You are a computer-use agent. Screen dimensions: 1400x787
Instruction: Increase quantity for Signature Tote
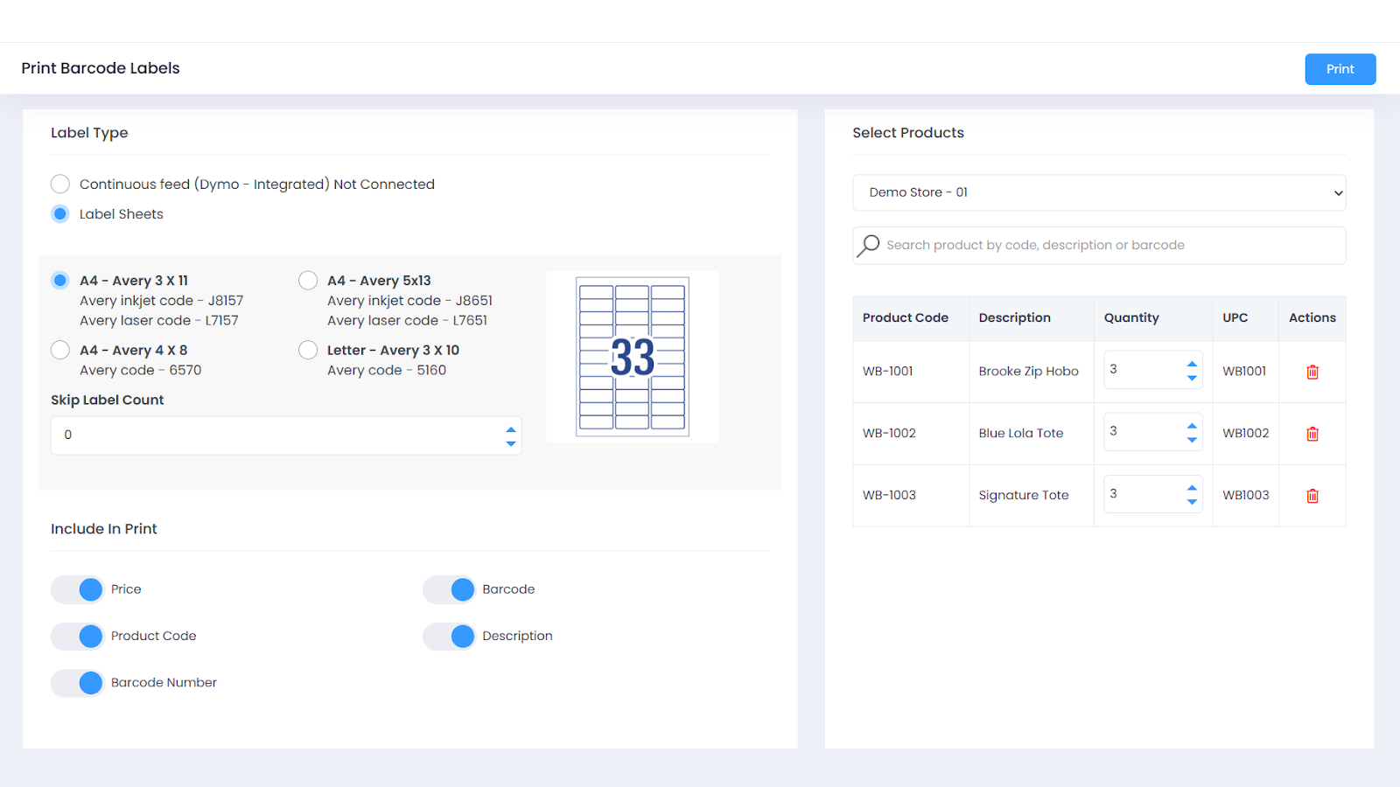point(1192,488)
